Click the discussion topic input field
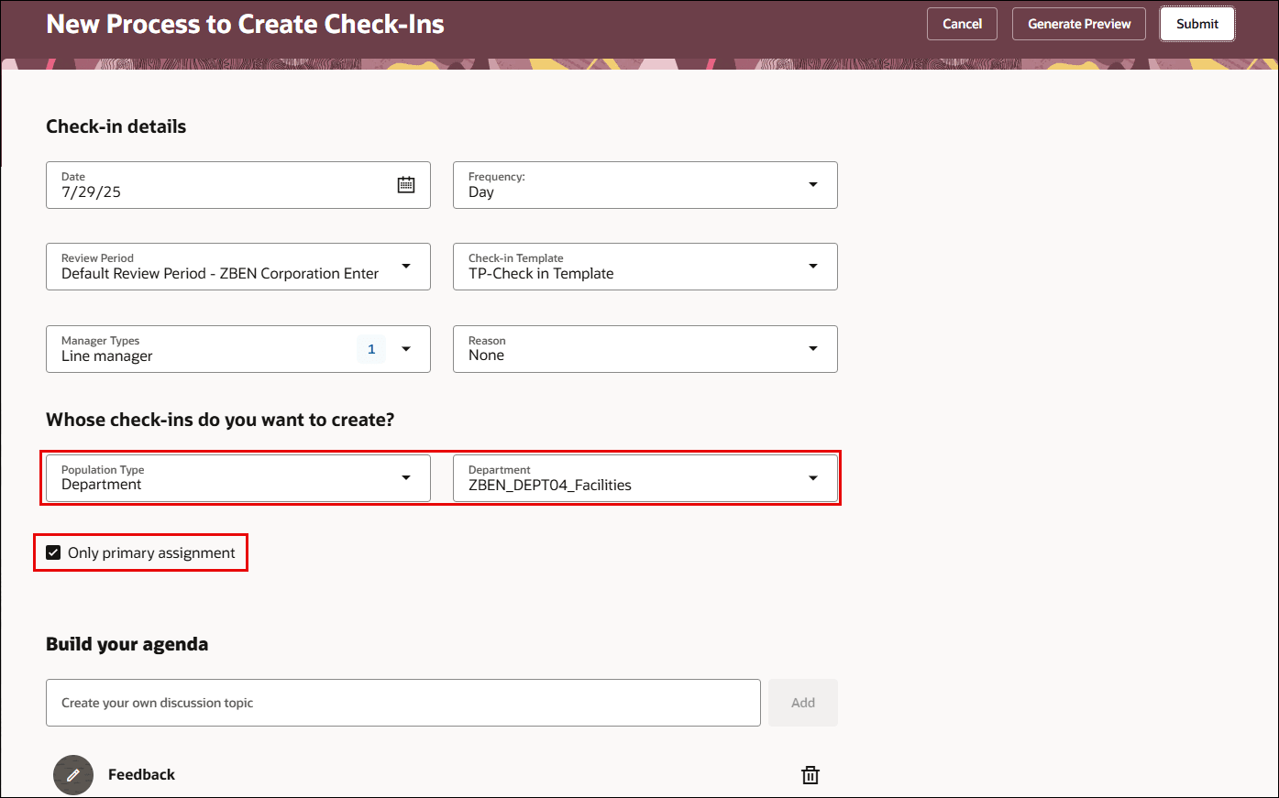Viewport: 1279px width, 798px height. (403, 702)
